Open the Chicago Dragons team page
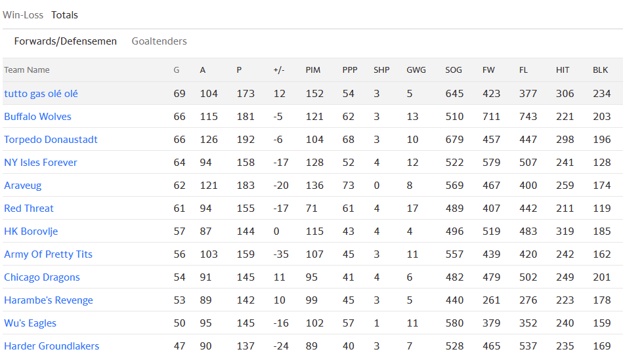 (x=41, y=277)
